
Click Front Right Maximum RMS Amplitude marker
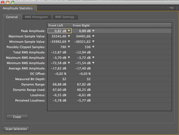pyautogui.click(x=93, y=57)
